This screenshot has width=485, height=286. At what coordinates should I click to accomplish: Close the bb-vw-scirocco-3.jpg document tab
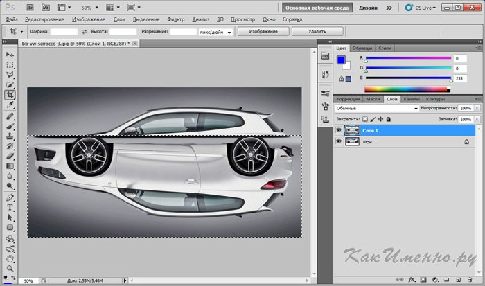coord(135,44)
